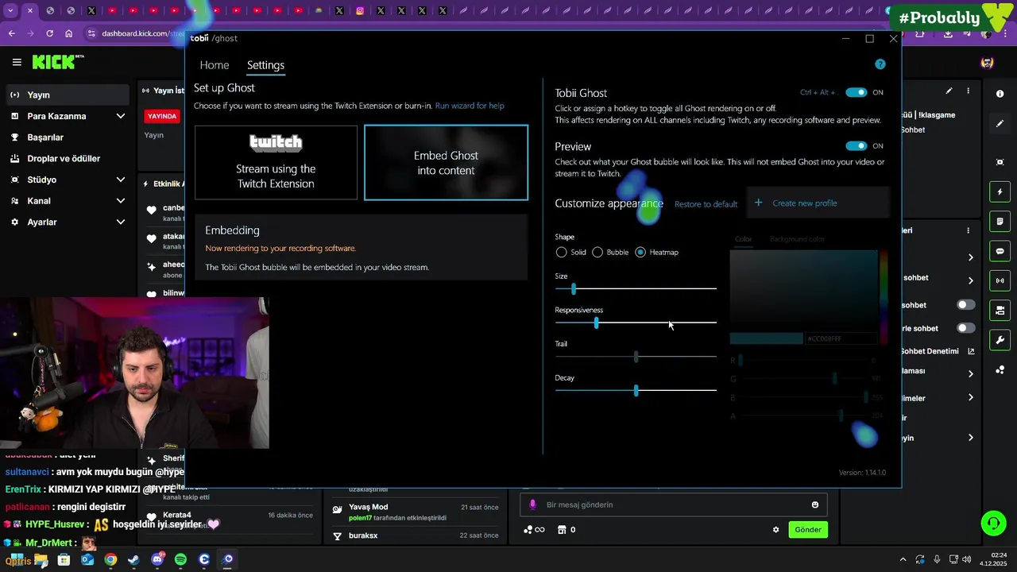Expand Kanal sidebar section

tap(121, 201)
